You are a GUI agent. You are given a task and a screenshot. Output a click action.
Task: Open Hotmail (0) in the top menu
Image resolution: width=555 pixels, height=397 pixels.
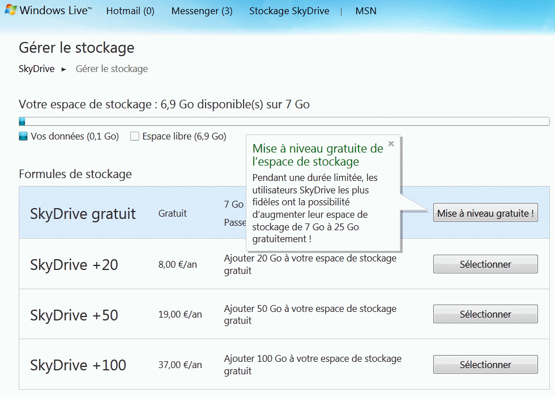pos(130,11)
